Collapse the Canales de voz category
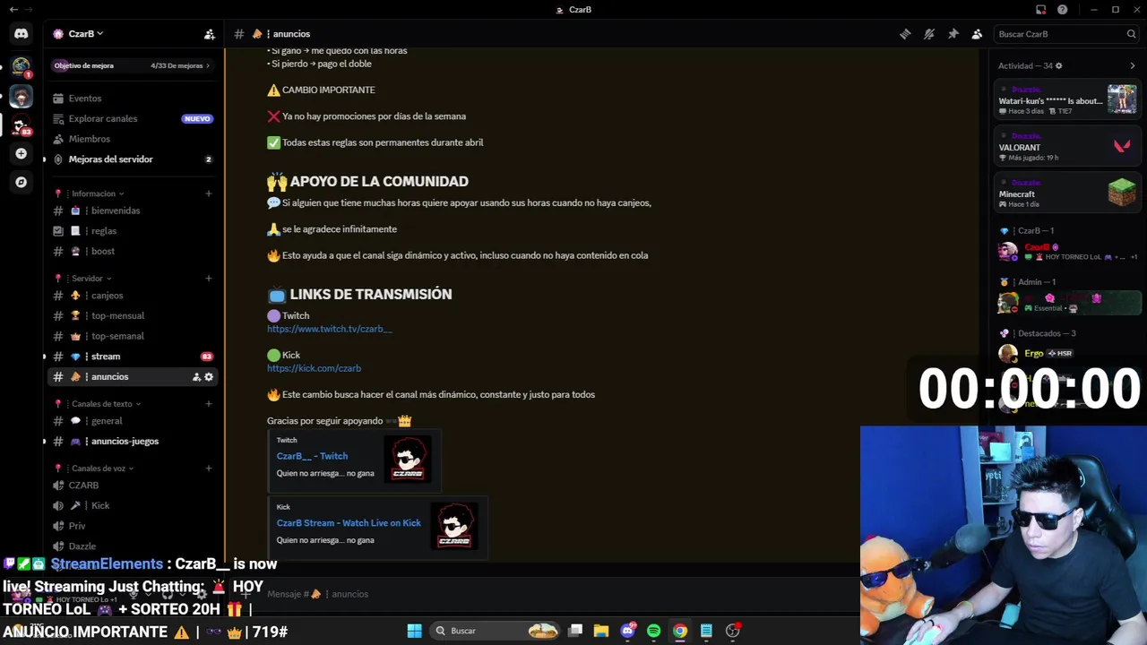This screenshot has width=1147, height=645. (103, 469)
